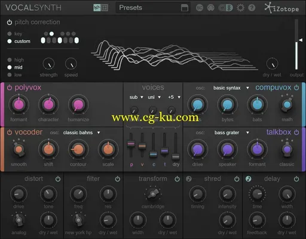Click the compuvox bytes knob

[x=227, y=104]
